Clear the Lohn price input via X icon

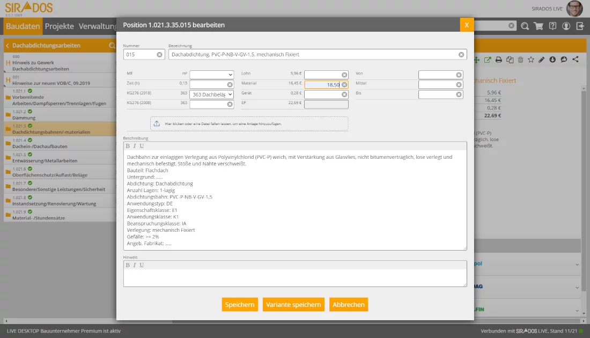pyautogui.click(x=344, y=75)
